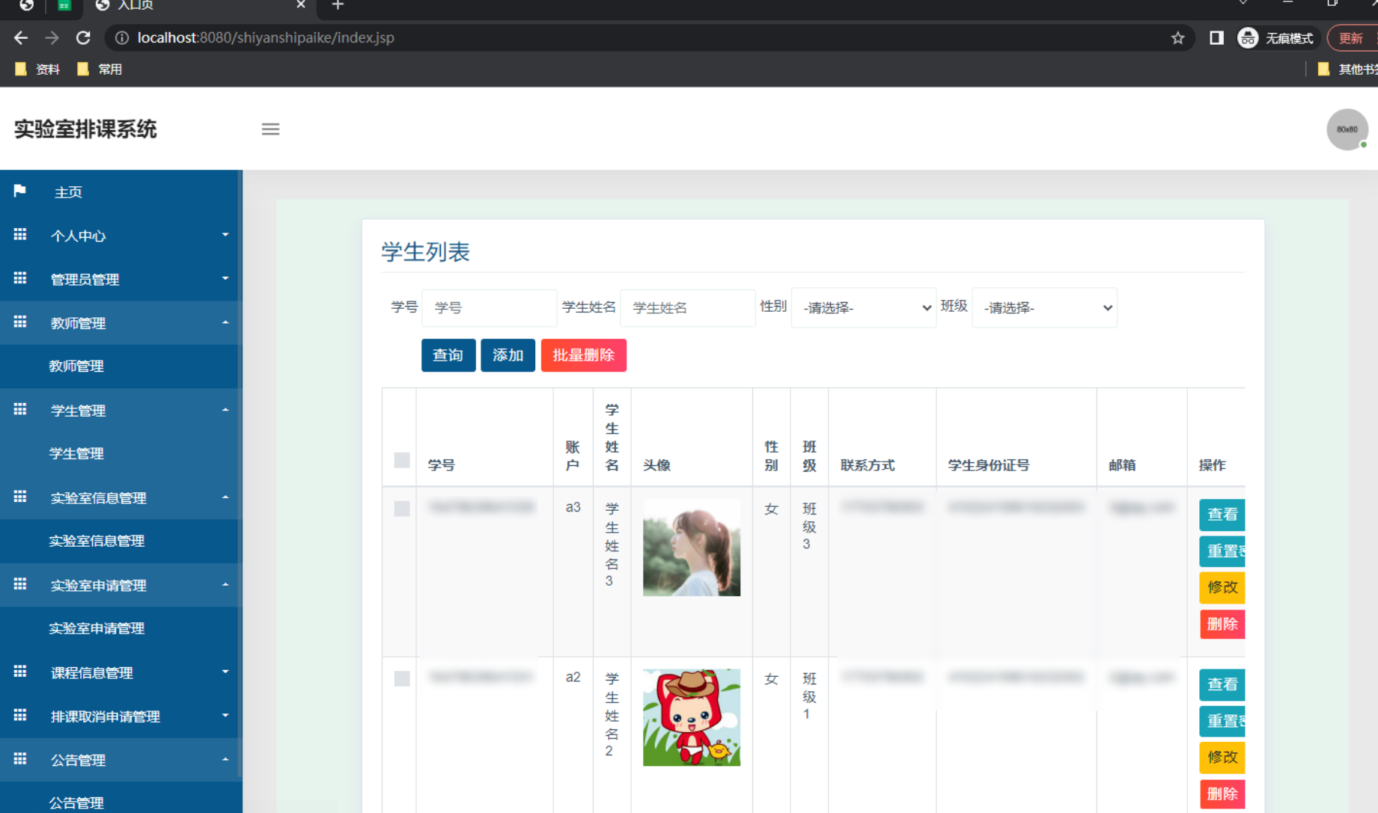1378x813 pixels.
Task: Open the user avatar in top right
Action: click(x=1347, y=129)
